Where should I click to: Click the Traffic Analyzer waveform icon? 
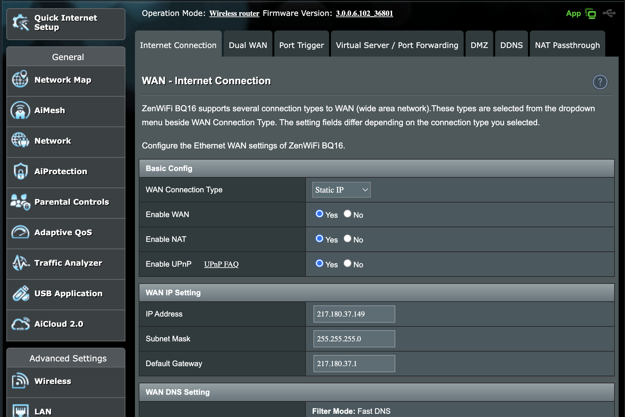click(x=21, y=263)
